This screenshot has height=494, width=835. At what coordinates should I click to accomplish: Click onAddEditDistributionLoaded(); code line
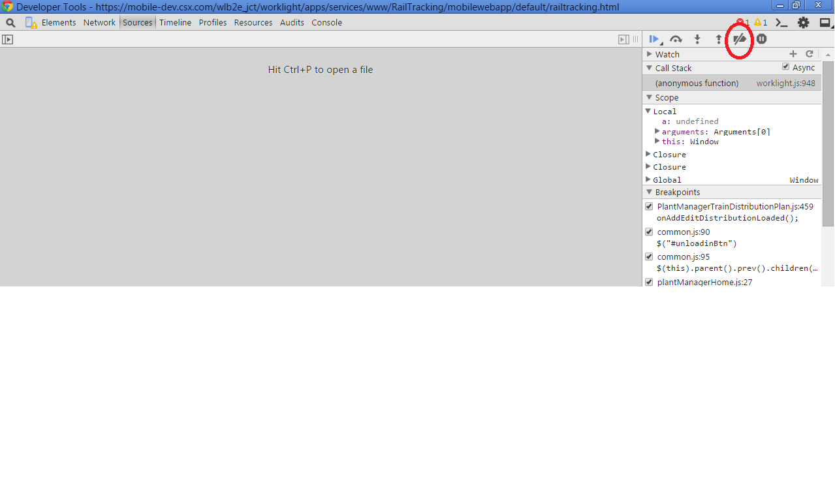click(x=727, y=218)
